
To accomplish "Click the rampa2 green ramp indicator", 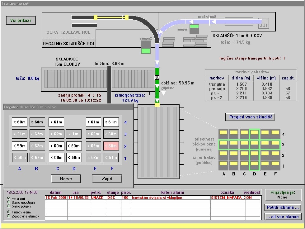I will point(146,47).
